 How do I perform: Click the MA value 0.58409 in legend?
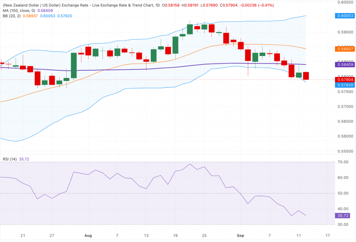point(45,10)
